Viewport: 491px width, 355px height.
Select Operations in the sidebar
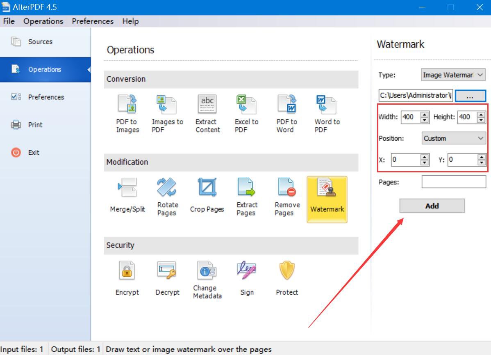(45, 69)
